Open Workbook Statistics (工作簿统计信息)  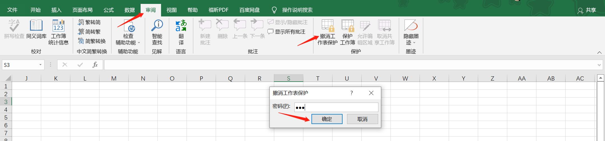pos(58,32)
